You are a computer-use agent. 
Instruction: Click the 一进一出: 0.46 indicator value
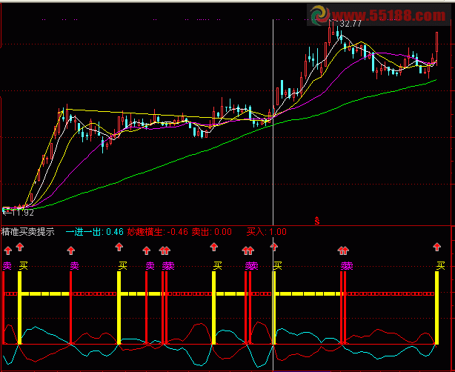pyautogui.click(x=95, y=232)
